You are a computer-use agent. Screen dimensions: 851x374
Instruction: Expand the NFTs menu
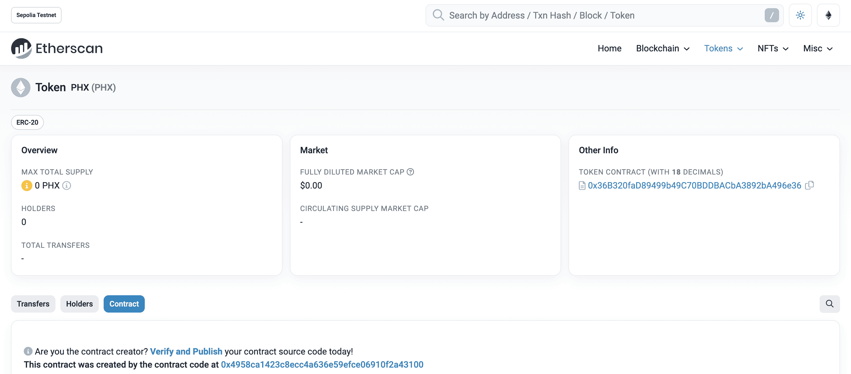coord(773,48)
